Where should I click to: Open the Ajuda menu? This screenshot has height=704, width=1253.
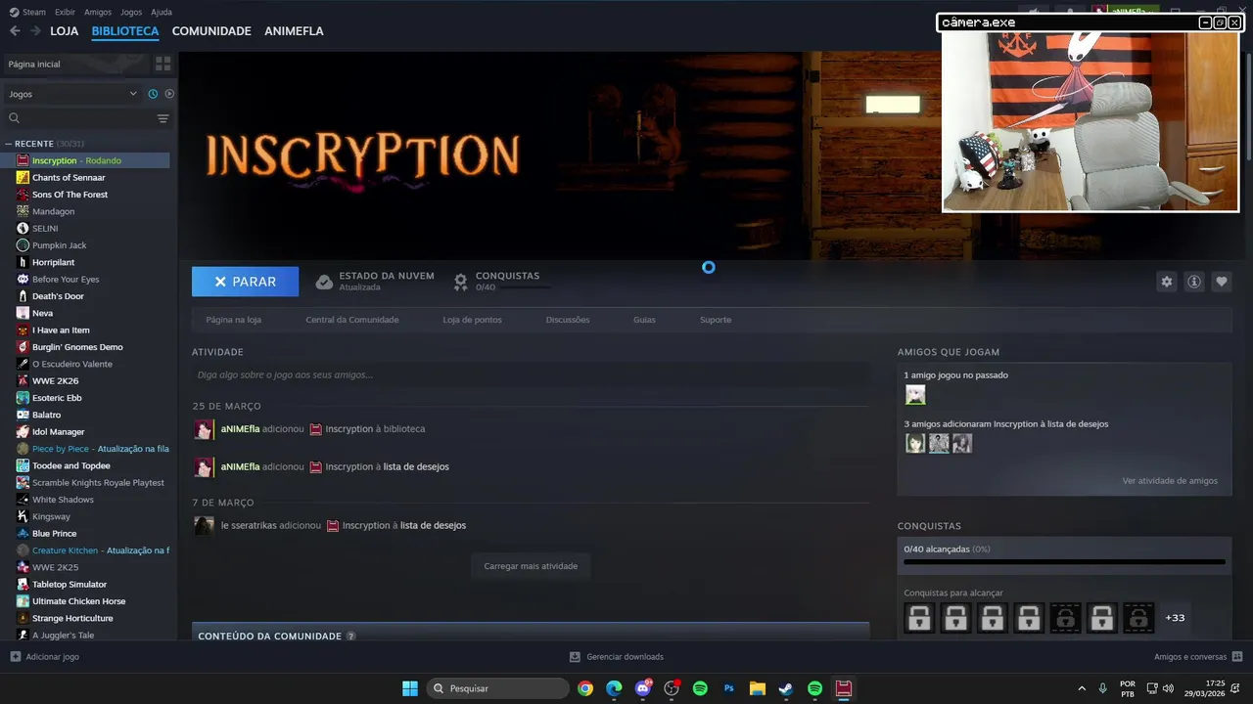tap(162, 12)
